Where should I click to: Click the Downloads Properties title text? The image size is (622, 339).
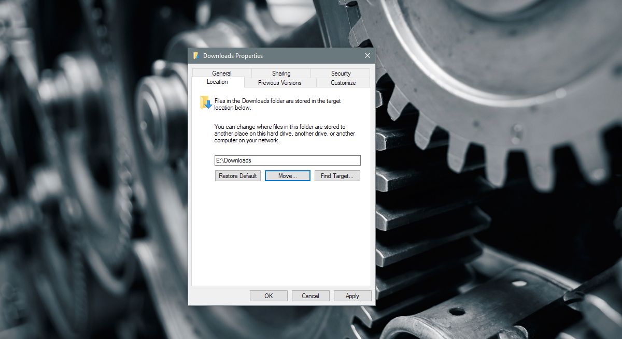[233, 55]
